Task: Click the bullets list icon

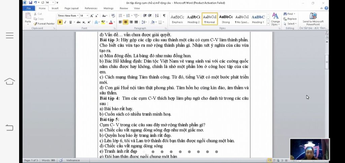Action: coord(120,15)
